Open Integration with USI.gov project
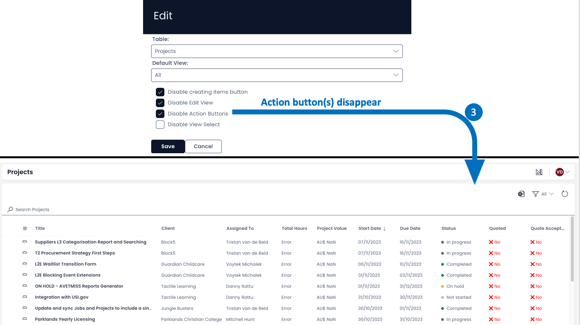This screenshot has width=580, height=325. [62, 297]
